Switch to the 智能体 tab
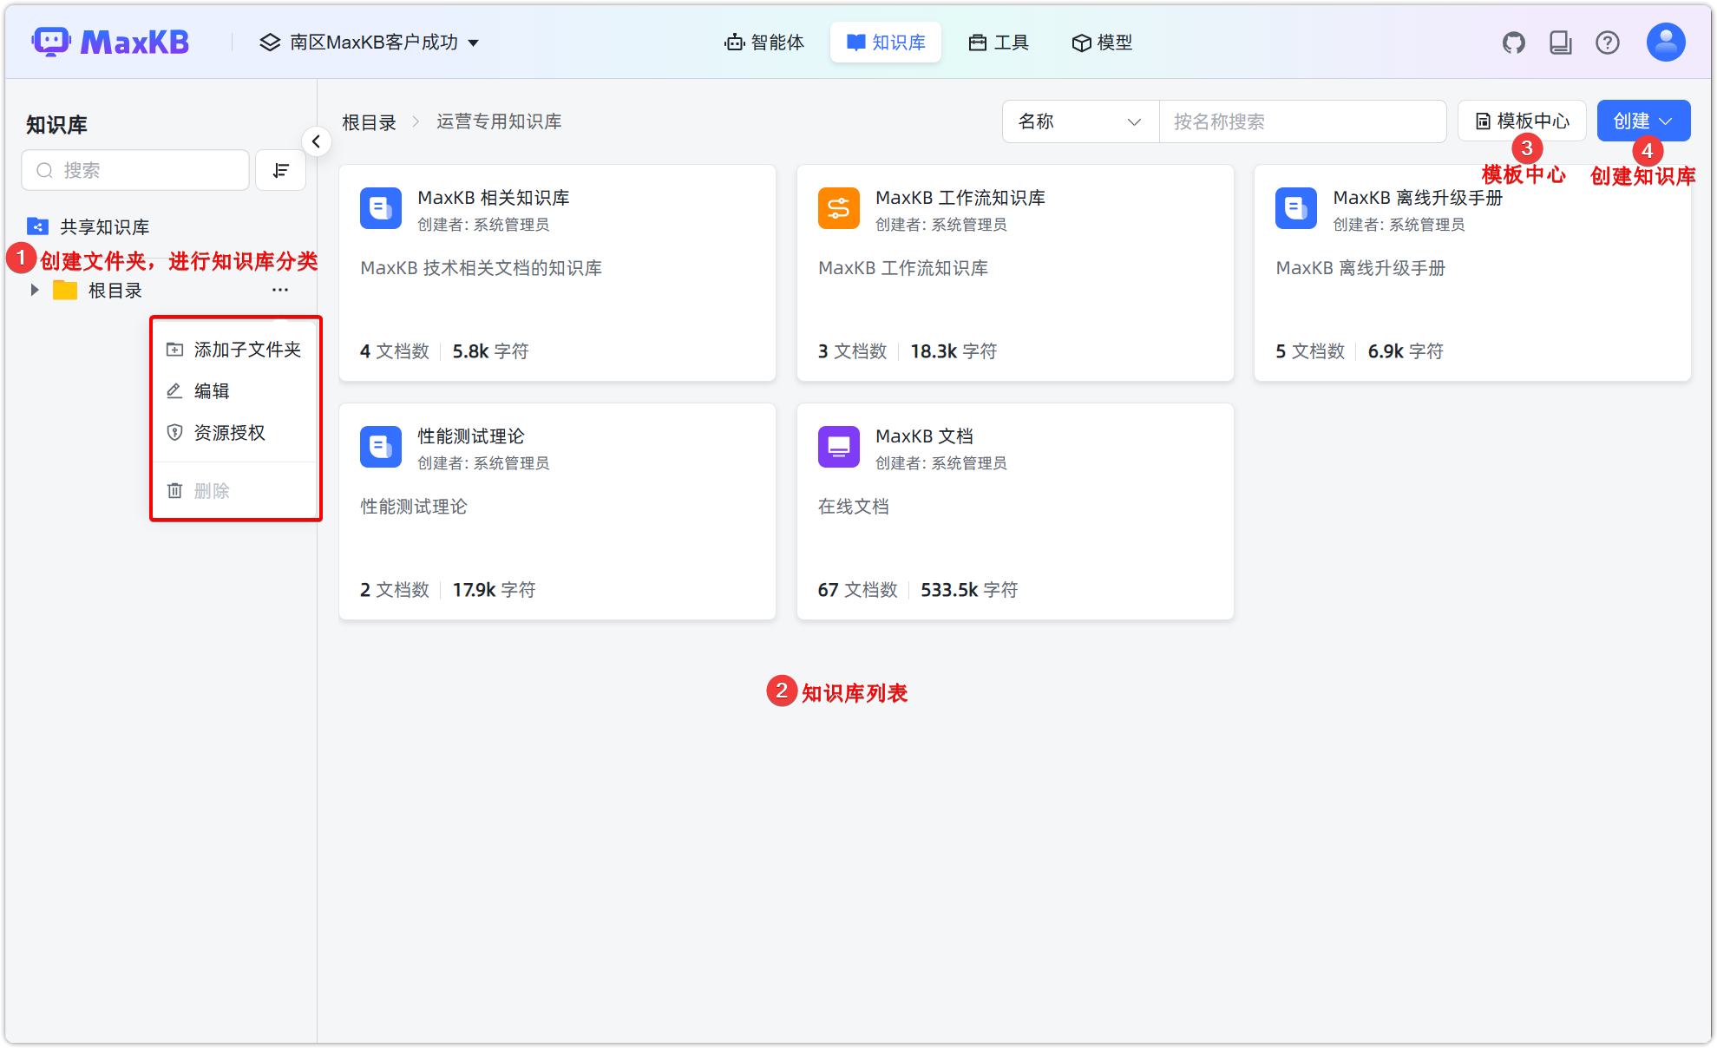The width and height of the screenshot is (1717, 1048). coord(764,43)
